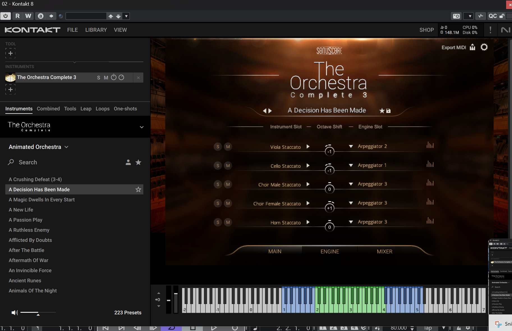
Task: Go to next preset with right arrow
Action: point(270,111)
